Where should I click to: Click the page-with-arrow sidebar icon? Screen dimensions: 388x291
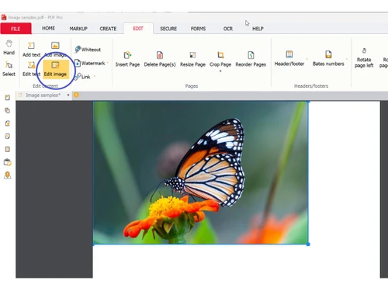point(8,137)
